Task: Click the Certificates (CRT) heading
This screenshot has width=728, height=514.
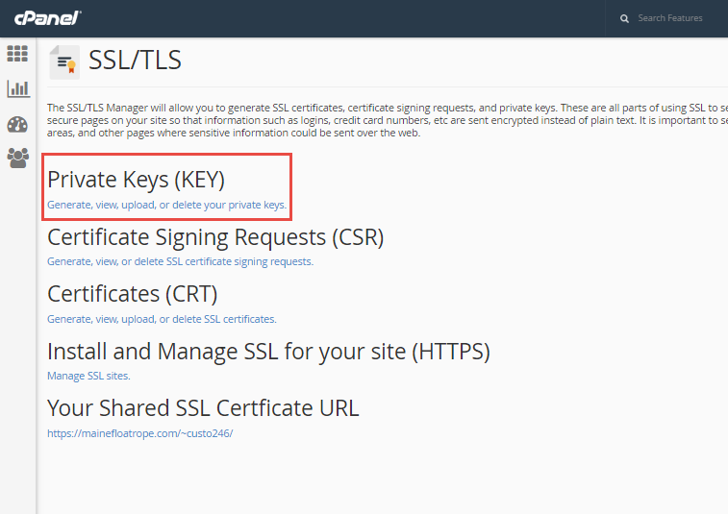Action: tap(132, 293)
